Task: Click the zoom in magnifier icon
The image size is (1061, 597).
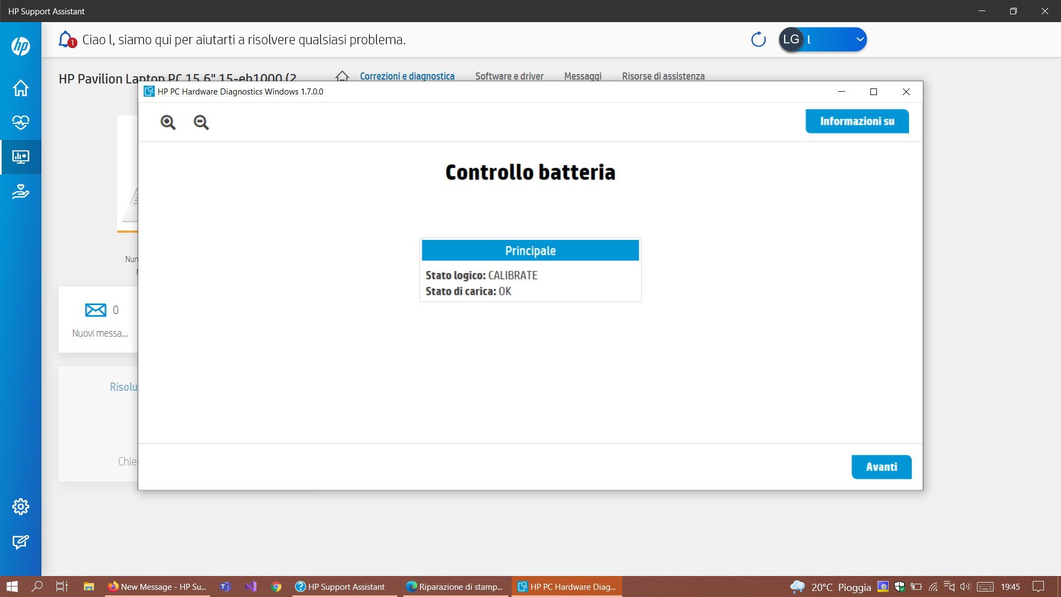Action: pyautogui.click(x=168, y=122)
